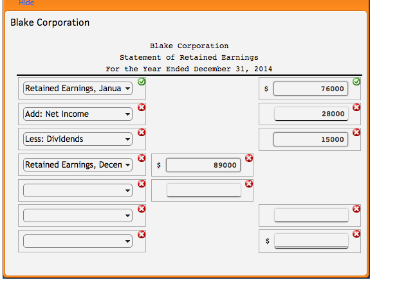Click the Hide link at top
Screen dimensions: 406x289
pos(26,3)
